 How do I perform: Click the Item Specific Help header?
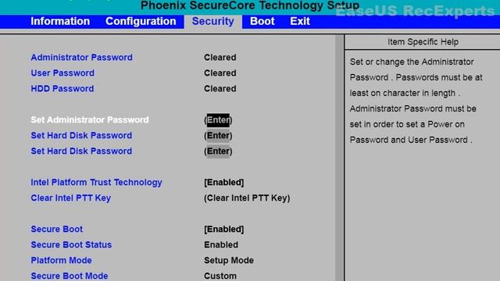[423, 41]
